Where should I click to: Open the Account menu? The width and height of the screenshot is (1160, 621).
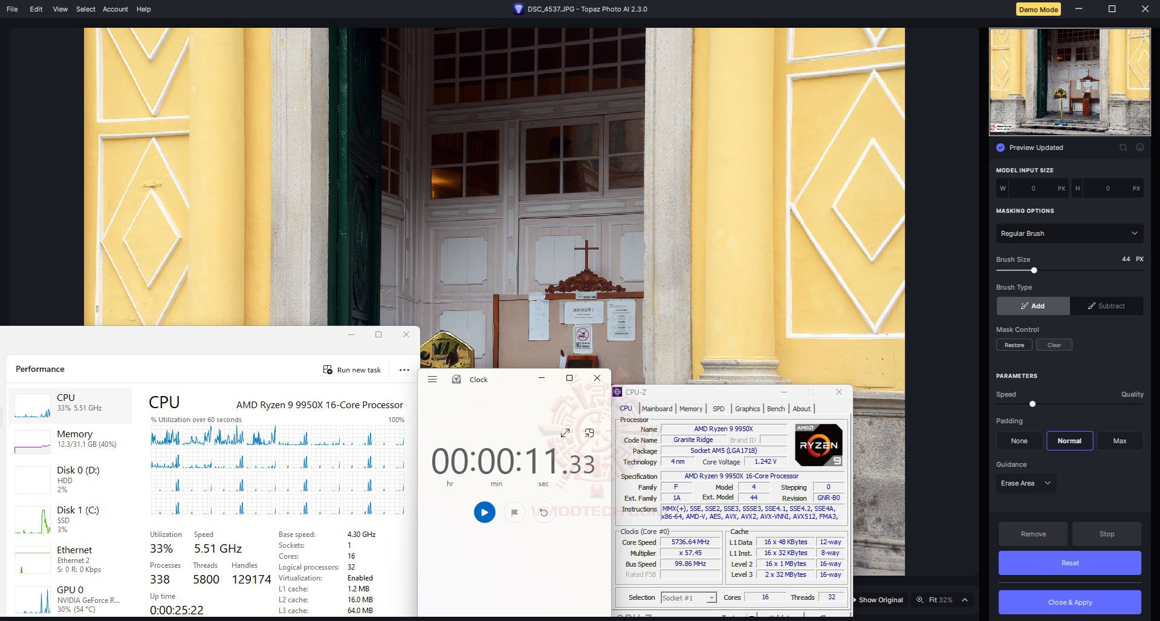coord(115,9)
